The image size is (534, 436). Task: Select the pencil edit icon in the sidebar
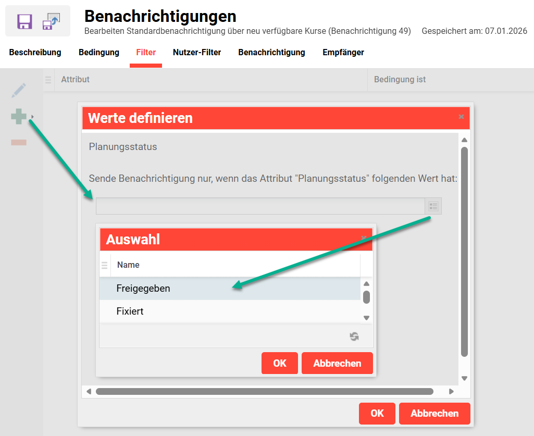pos(18,90)
